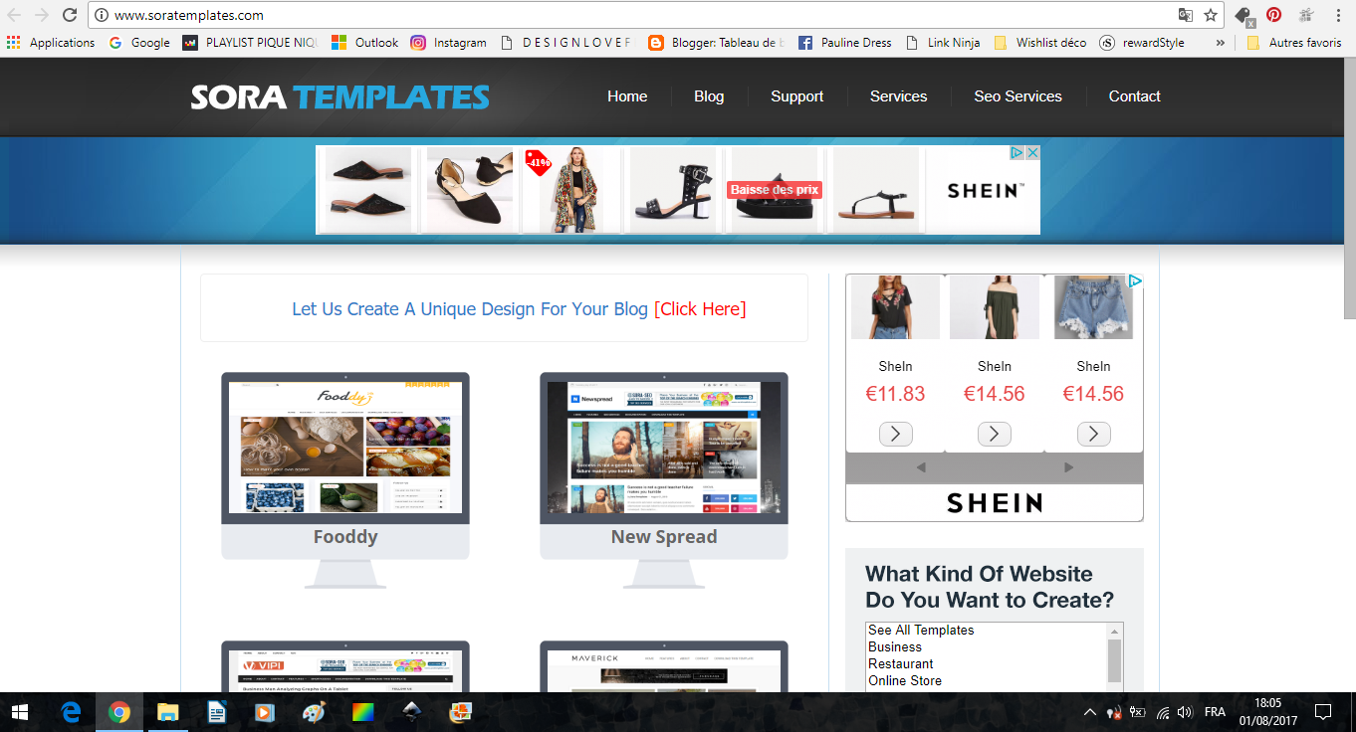Image resolution: width=1356 pixels, height=732 pixels.
Task: Expand the hidden bookmarks overflow chevron
Action: 1220,43
